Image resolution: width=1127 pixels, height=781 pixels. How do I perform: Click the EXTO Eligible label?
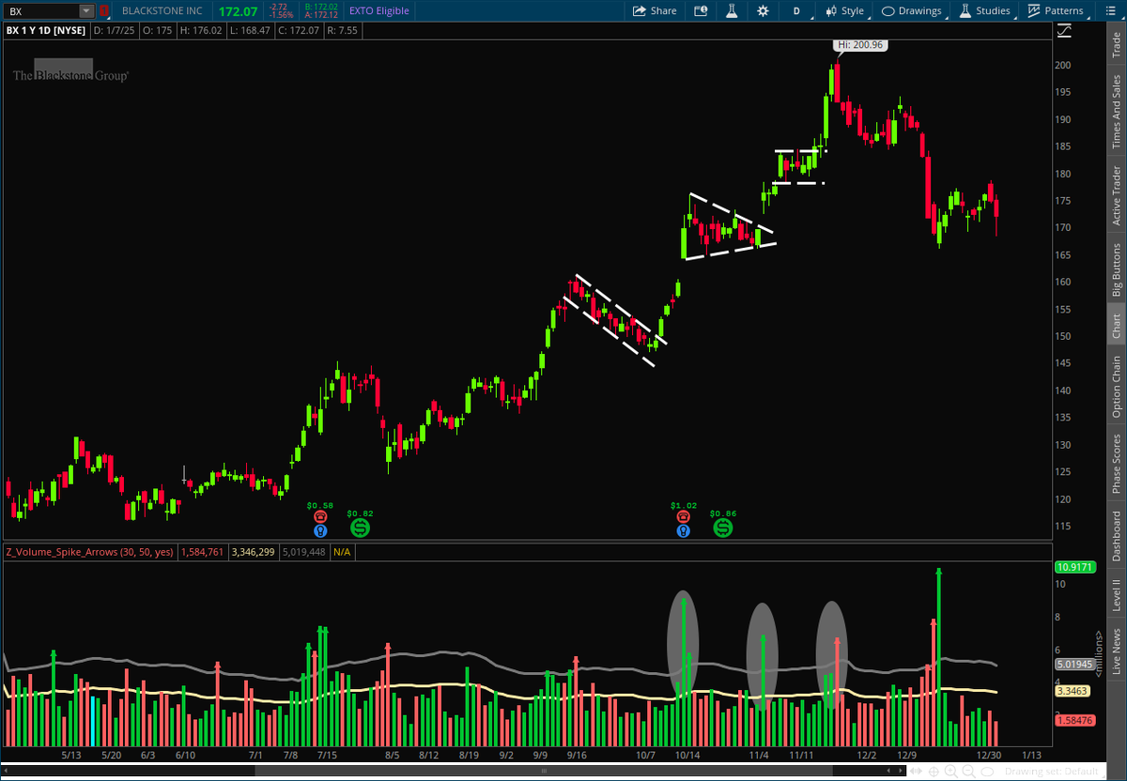pyautogui.click(x=378, y=11)
